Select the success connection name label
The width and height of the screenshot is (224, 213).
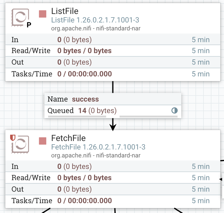[85, 99]
